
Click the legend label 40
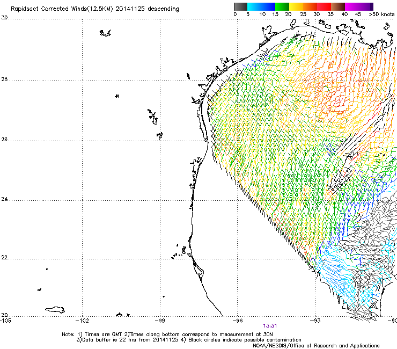click(x=344, y=14)
